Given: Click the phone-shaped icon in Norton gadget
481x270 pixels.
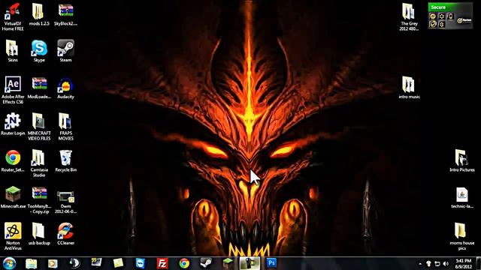Looking at the screenshot, I should pos(450,16).
